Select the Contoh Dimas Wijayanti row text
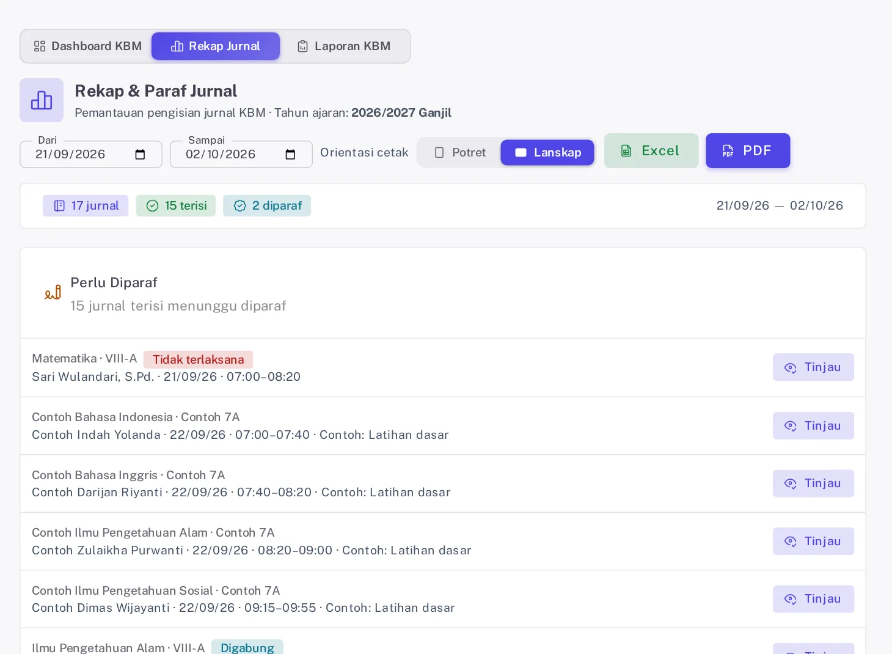Viewport: 892px width, 654px height. [243, 608]
